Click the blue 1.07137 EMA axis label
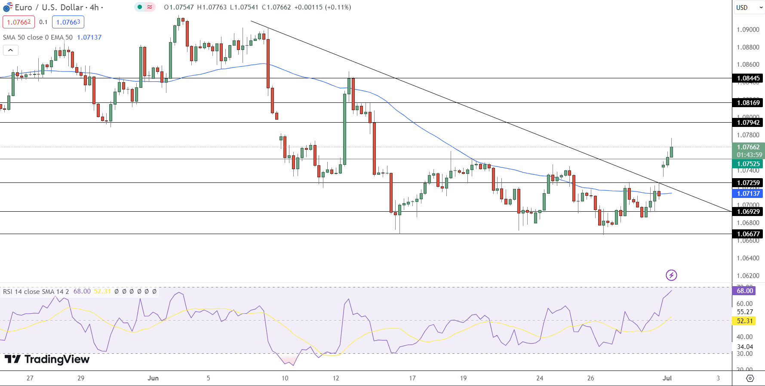The image size is (765, 386). [748, 194]
